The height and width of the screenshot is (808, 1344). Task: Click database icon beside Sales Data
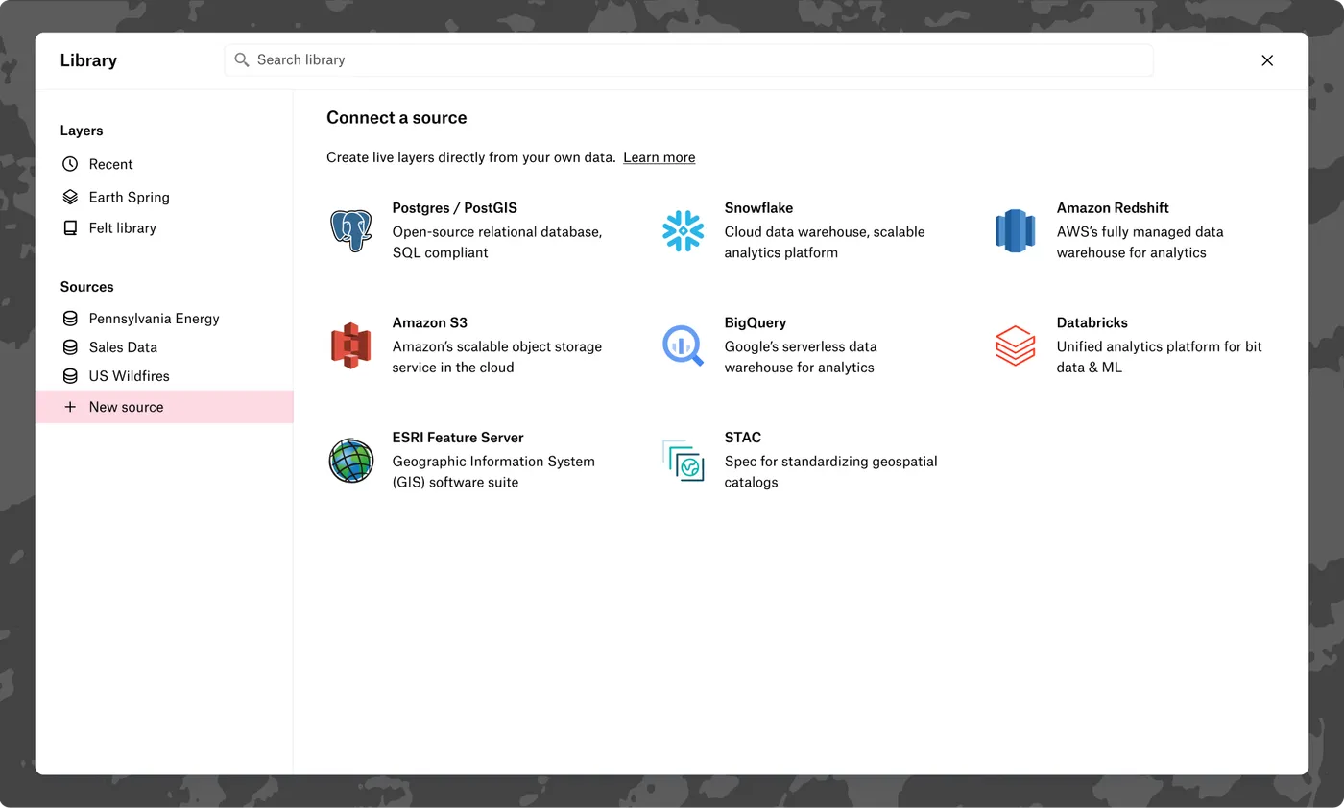click(x=70, y=346)
